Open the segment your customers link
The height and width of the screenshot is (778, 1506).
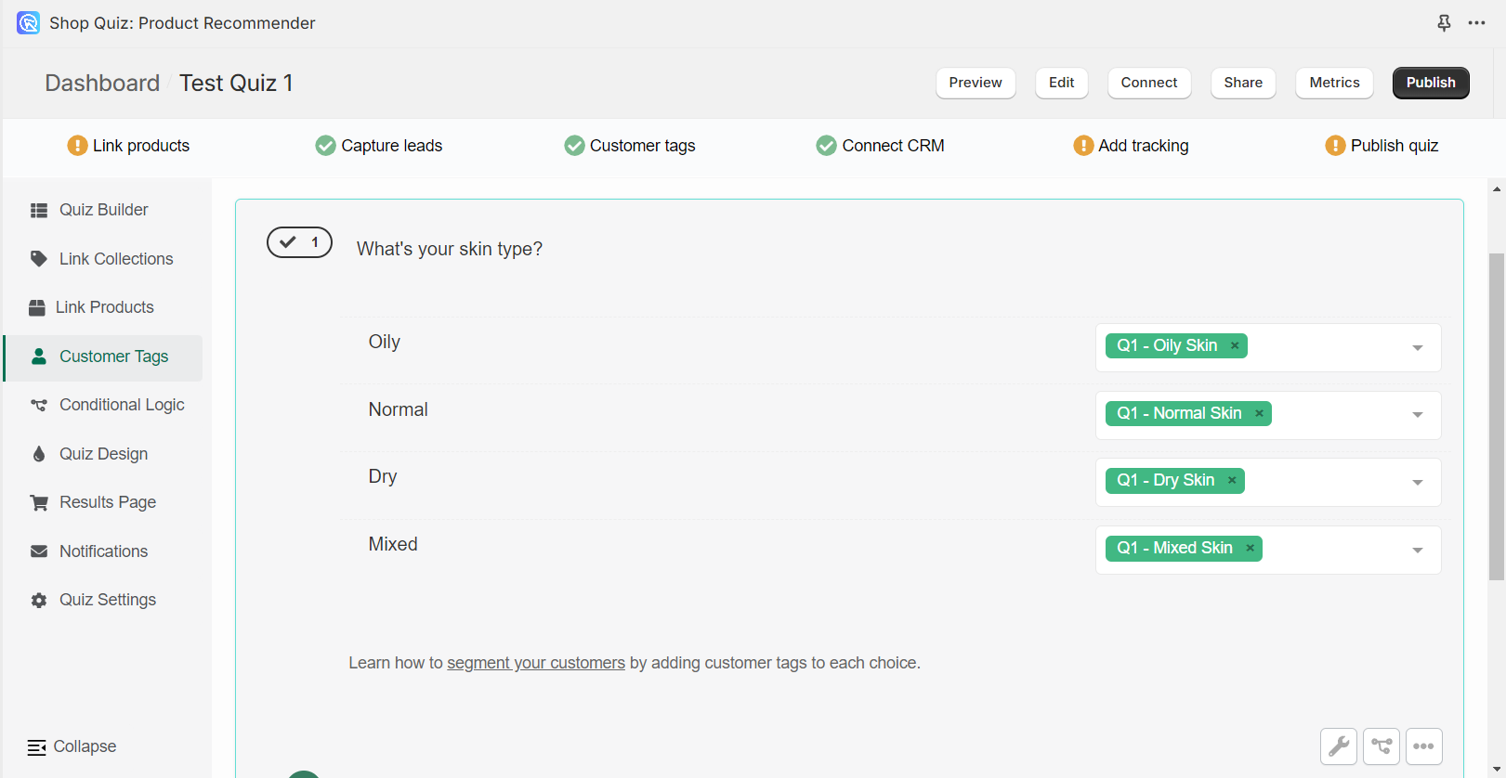pos(536,663)
